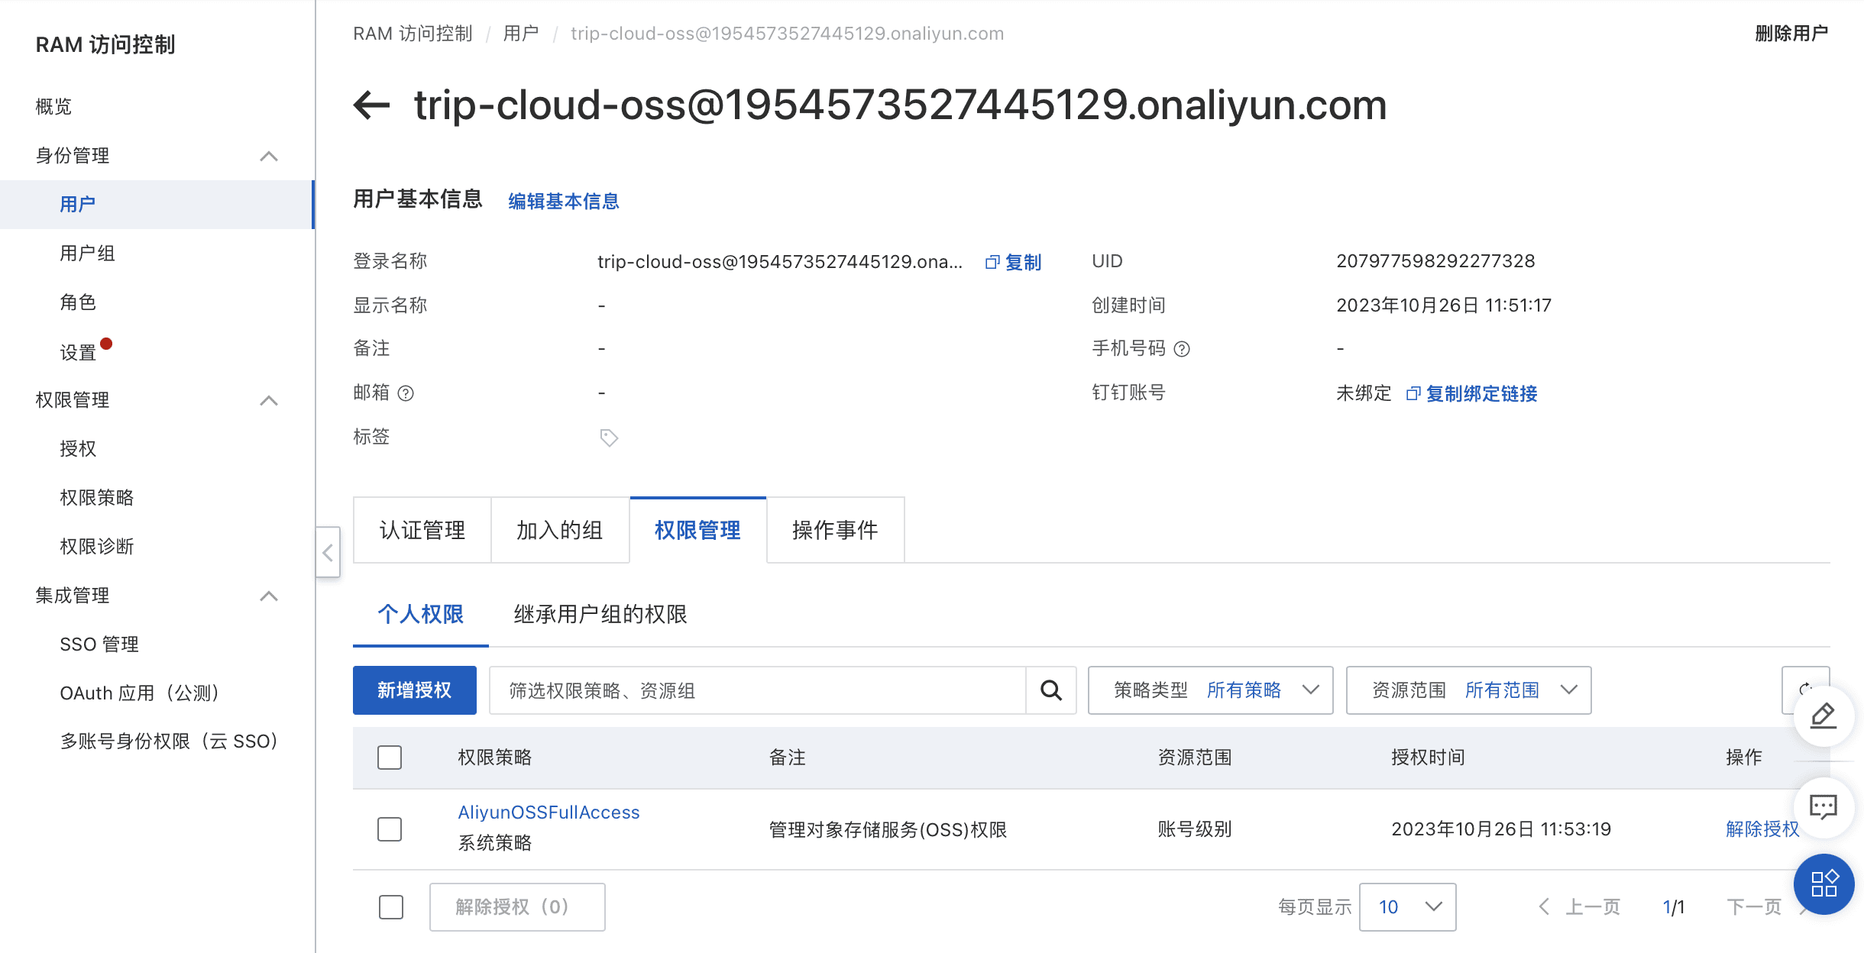Open the floating chat feedback icon
This screenshot has height=953, width=1864.
[x=1823, y=807]
